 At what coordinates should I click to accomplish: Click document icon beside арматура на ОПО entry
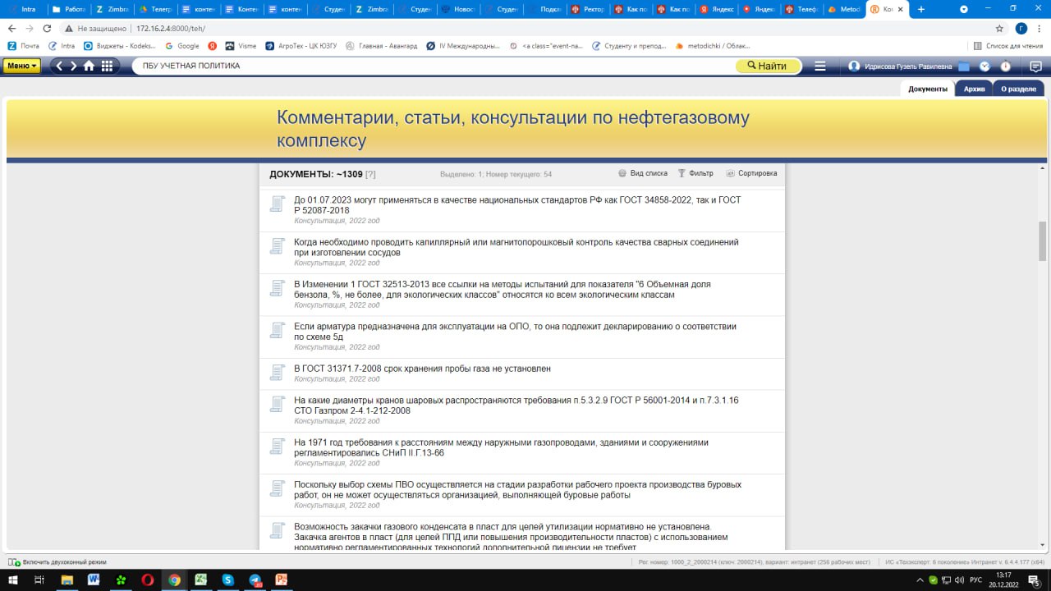click(278, 332)
